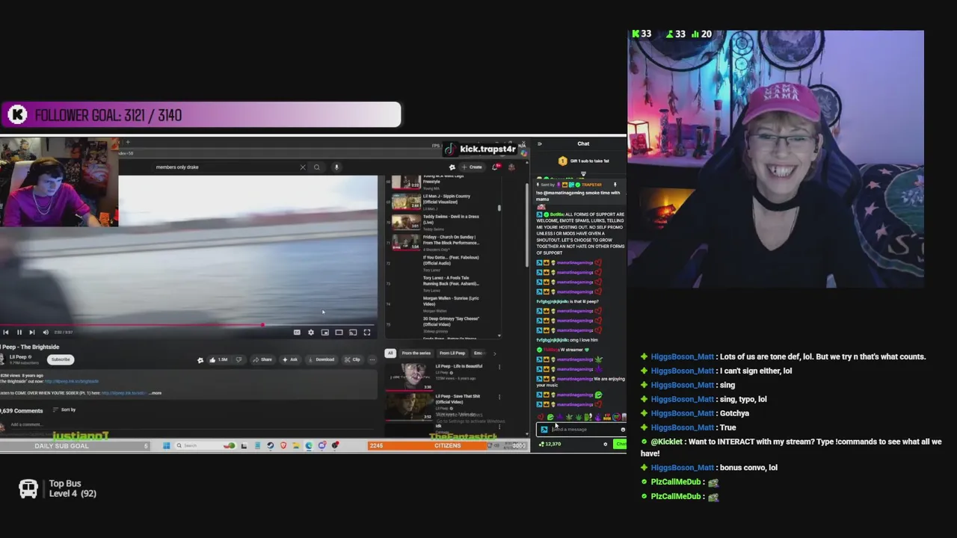Cast the video to a TV
Viewport: 957px width, 538px height.
click(353, 333)
